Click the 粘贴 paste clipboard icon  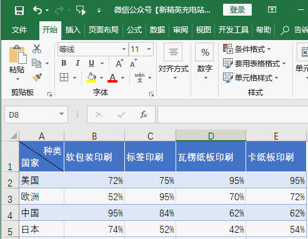coord(17,54)
